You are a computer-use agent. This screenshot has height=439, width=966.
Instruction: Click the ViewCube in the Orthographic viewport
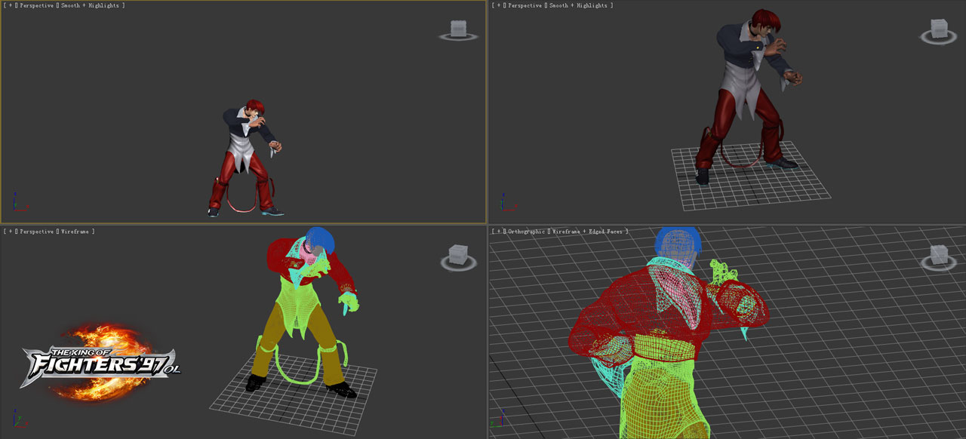pos(939,254)
